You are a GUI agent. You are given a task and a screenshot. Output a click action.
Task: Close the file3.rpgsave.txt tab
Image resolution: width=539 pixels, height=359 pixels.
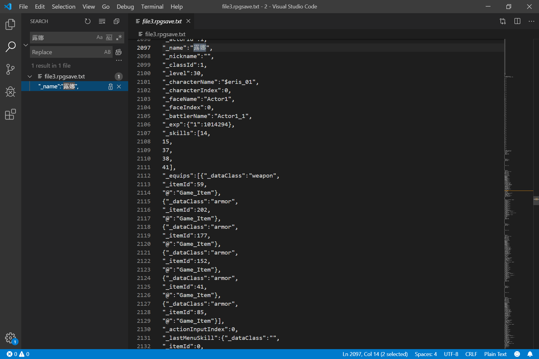(188, 21)
